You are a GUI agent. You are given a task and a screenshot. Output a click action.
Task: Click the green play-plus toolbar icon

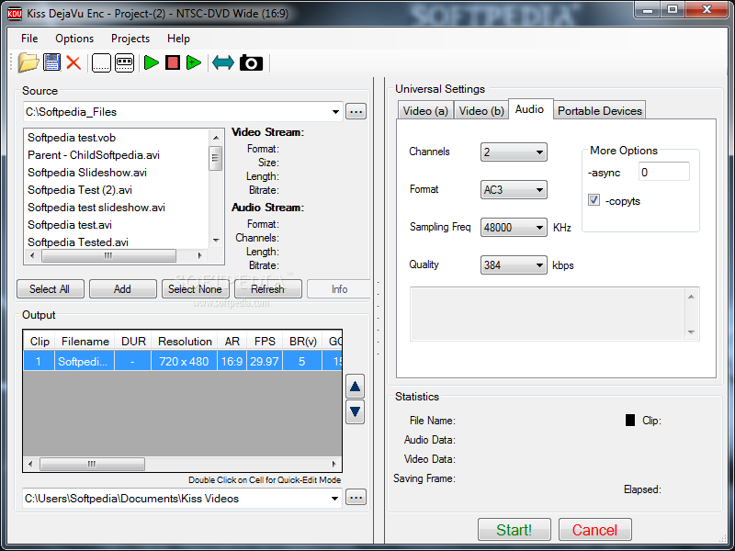[x=194, y=62]
